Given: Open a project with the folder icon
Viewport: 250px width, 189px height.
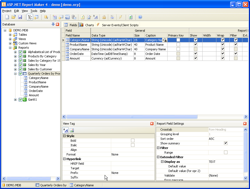Looking at the screenshot, I should click(x=14, y=17).
